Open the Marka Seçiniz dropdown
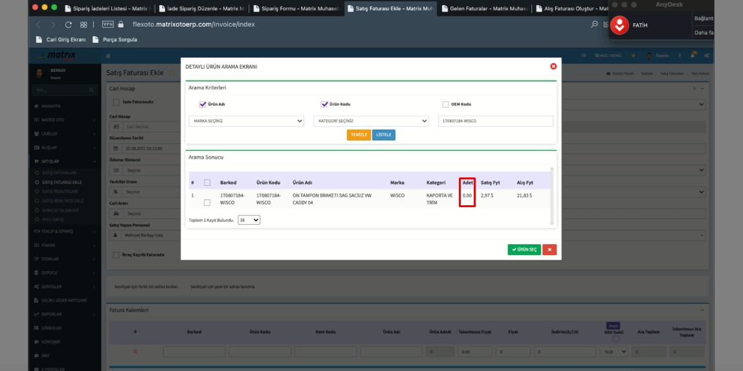Image resolution: width=743 pixels, height=371 pixels. pyautogui.click(x=246, y=121)
